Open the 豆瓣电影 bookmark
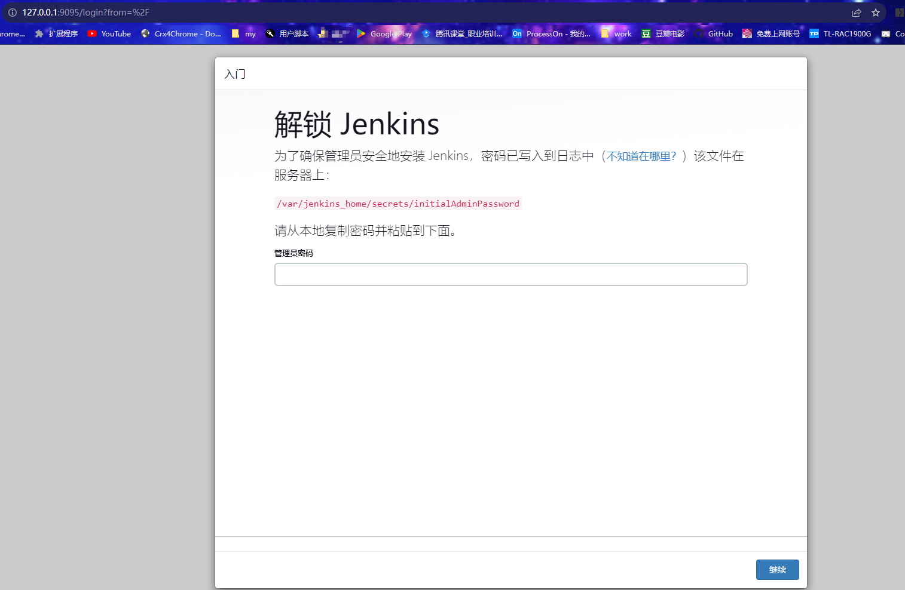Image resolution: width=905 pixels, height=590 pixels. [663, 34]
